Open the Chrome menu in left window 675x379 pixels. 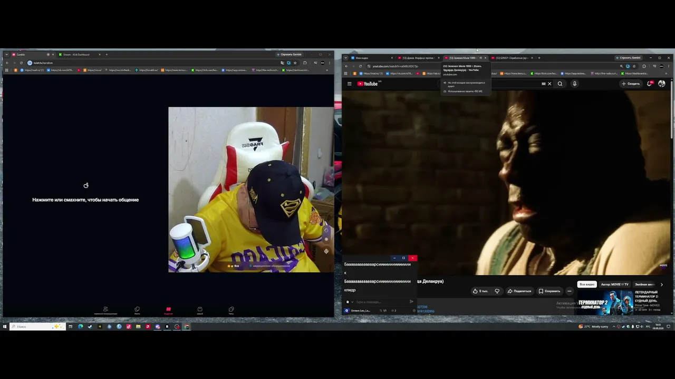[x=330, y=63]
